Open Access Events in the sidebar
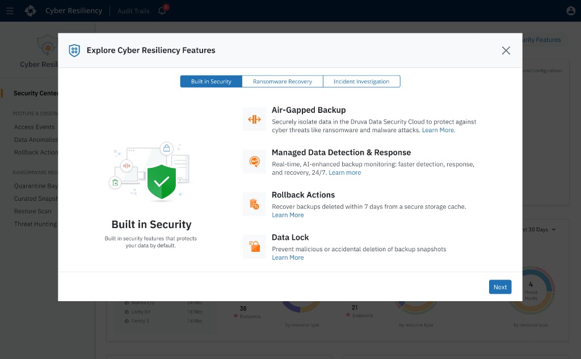 point(34,127)
